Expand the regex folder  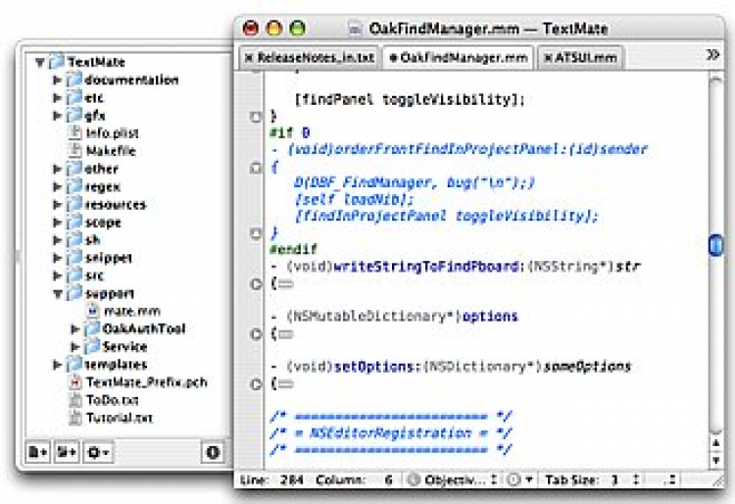point(57,186)
